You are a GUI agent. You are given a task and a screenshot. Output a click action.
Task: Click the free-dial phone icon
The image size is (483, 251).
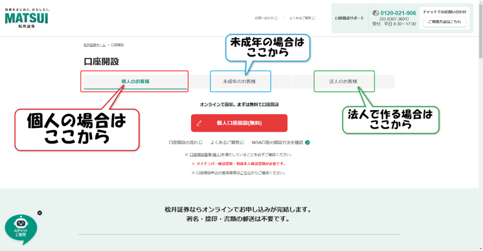pyautogui.click(x=375, y=13)
